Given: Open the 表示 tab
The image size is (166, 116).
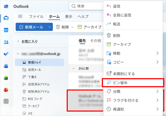Looking at the screenshot, I should pos(69,17).
